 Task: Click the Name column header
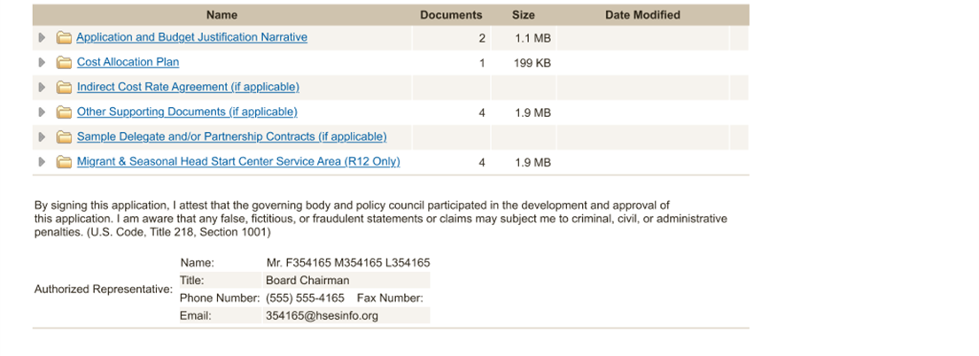[x=221, y=15]
